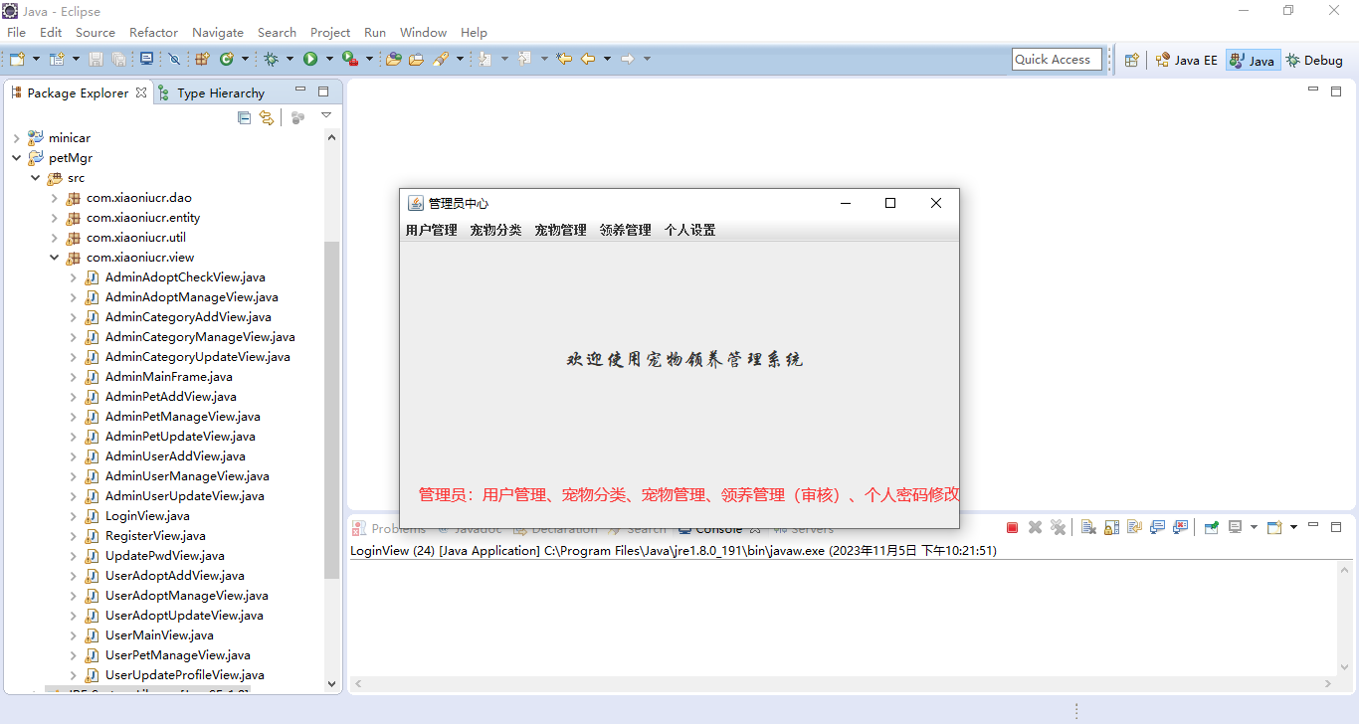Viewport: 1359px width, 724px height.
Task: Click the New Java Package icon
Action: point(202,60)
